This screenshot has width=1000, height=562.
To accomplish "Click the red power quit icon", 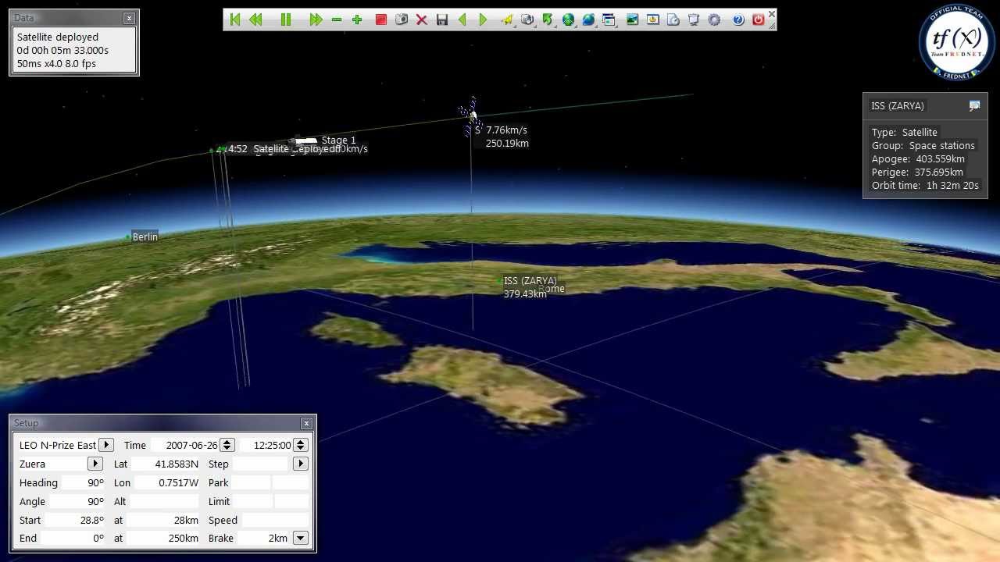I will tap(759, 20).
